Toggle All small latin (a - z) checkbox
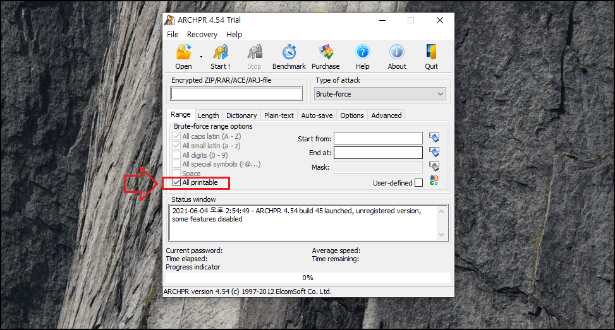 [177, 146]
